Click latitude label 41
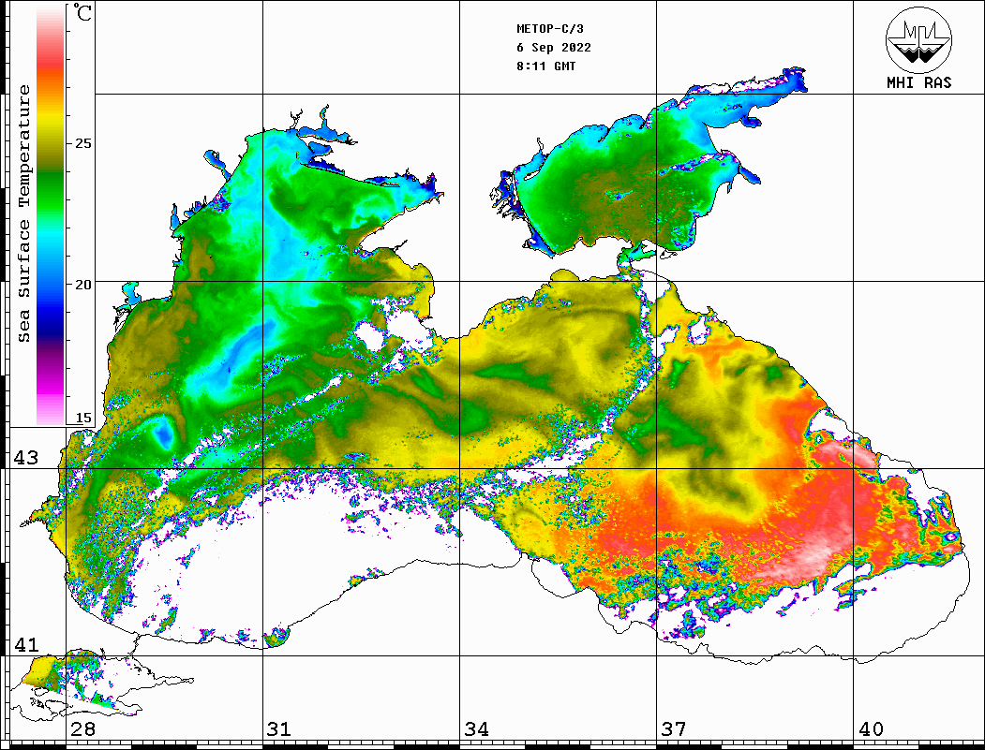Viewport: 985px width, 750px height. pos(26,645)
